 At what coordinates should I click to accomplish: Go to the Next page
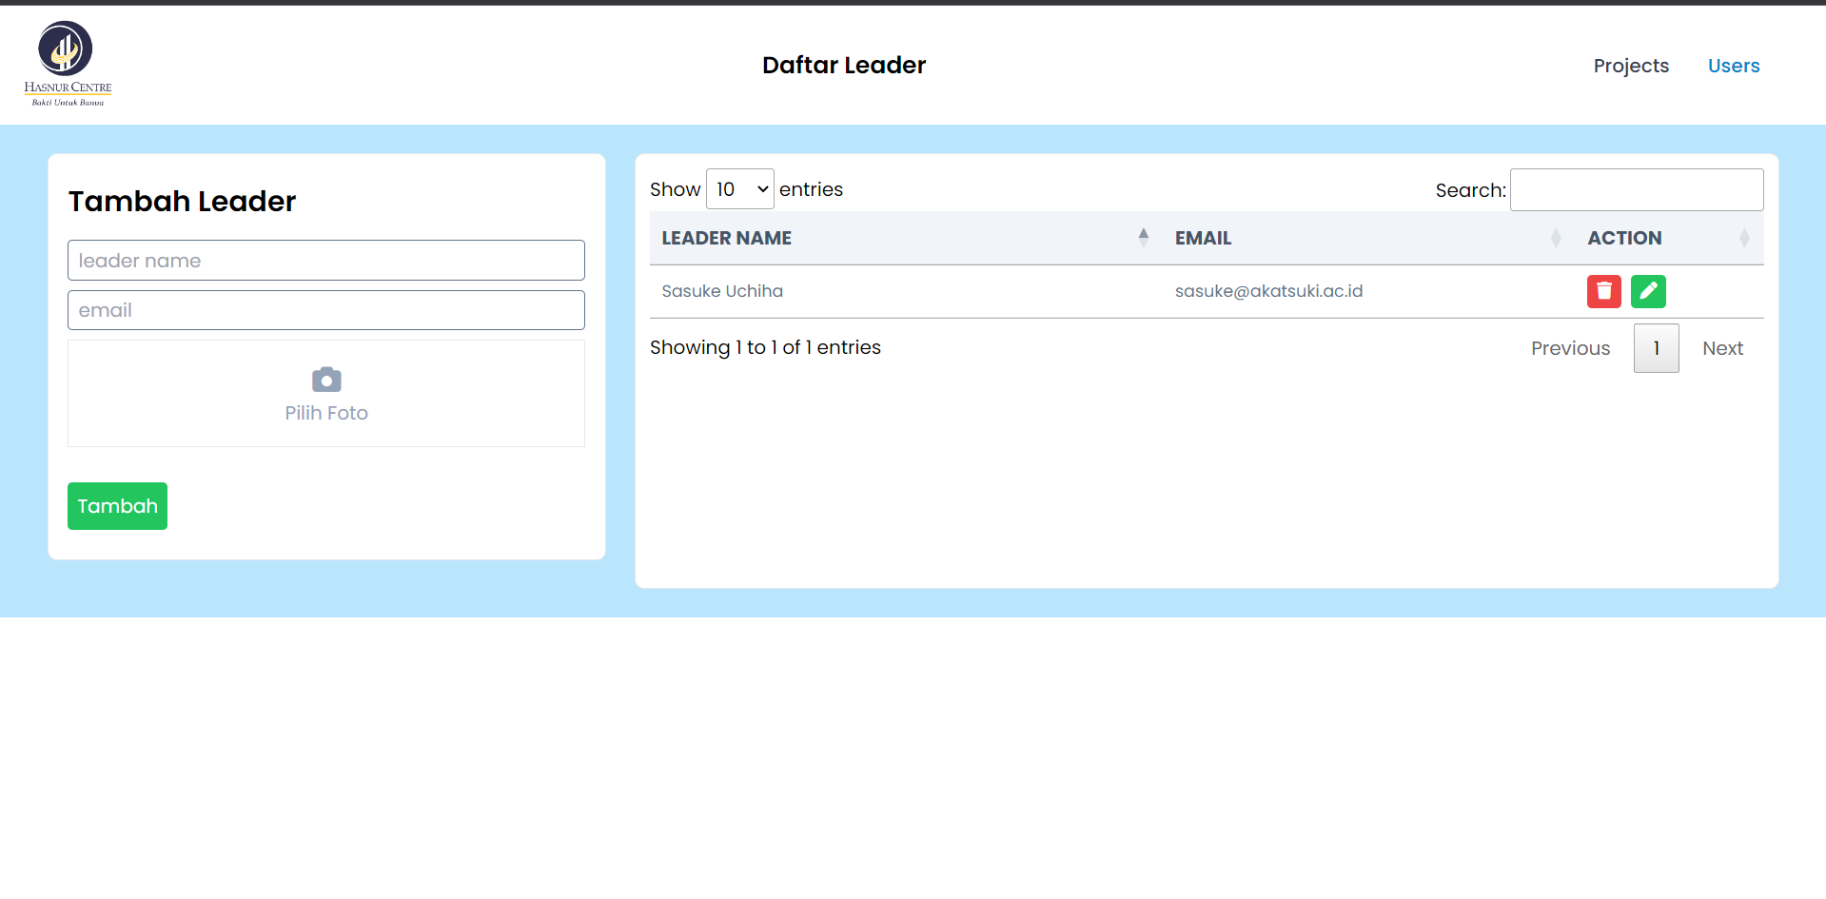click(x=1722, y=348)
